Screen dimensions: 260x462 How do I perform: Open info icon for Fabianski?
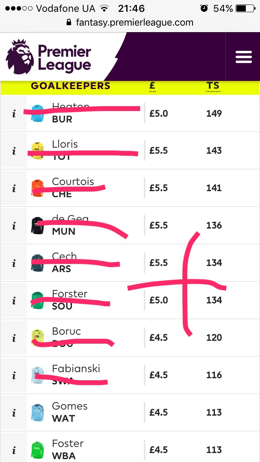[13, 375]
